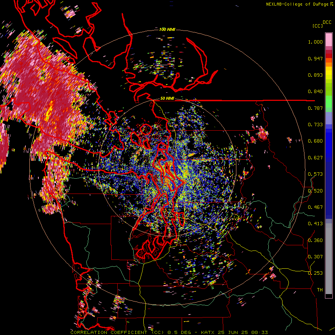Click the 100 NMI range ring label
The image size is (335, 335).
pyautogui.click(x=167, y=29)
